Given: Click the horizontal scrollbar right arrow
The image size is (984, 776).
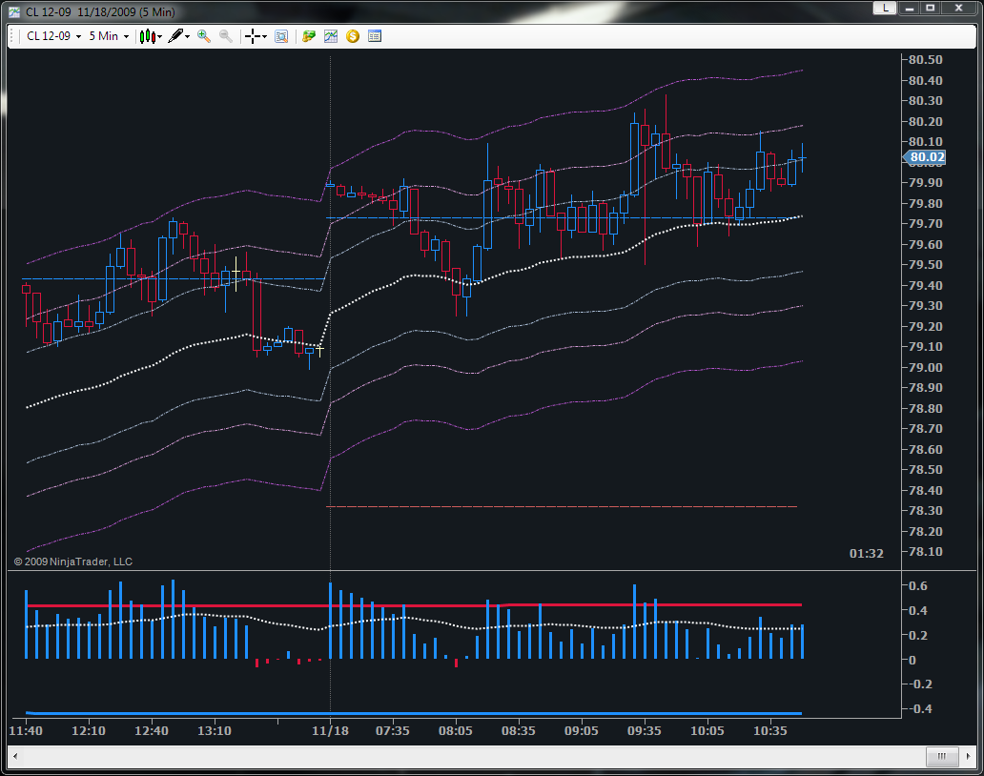Looking at the screenshot, I should pyautogui.click(x=969, y=756).
